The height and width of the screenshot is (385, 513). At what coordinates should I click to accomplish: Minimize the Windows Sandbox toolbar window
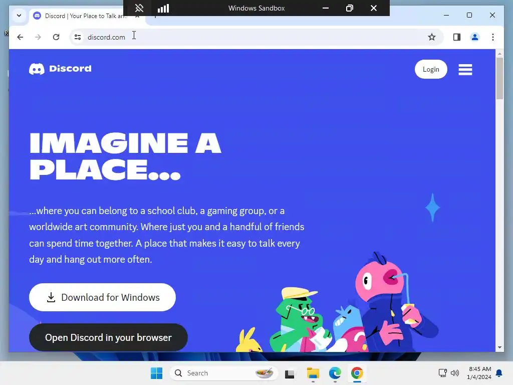coord(326,8)
